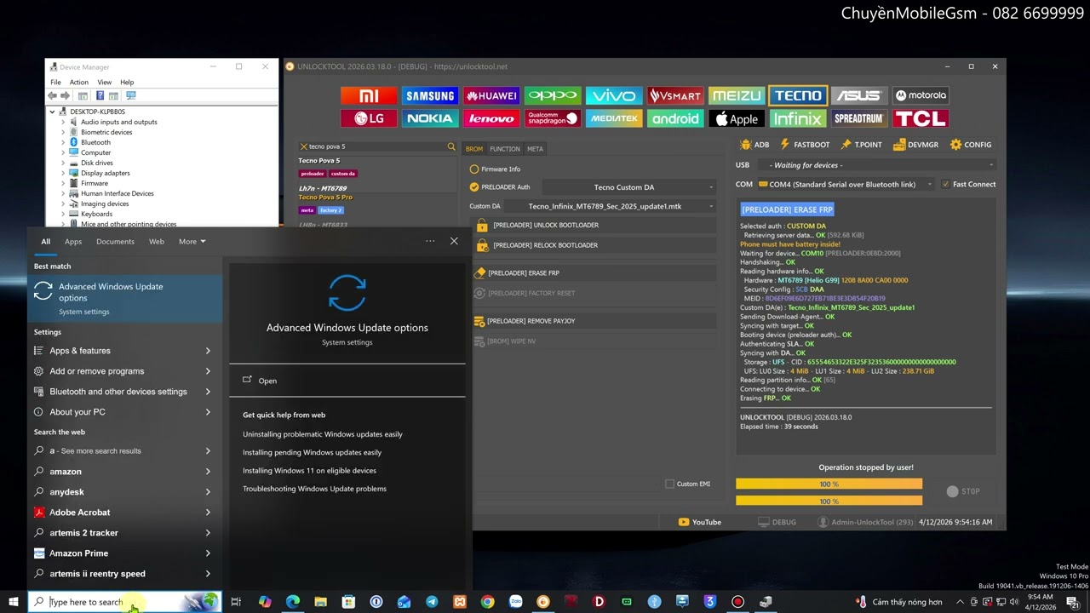This screenshot has width=1090, height=613.
Task: Click the ADB tool icon
Action: (x=754, y=145)
